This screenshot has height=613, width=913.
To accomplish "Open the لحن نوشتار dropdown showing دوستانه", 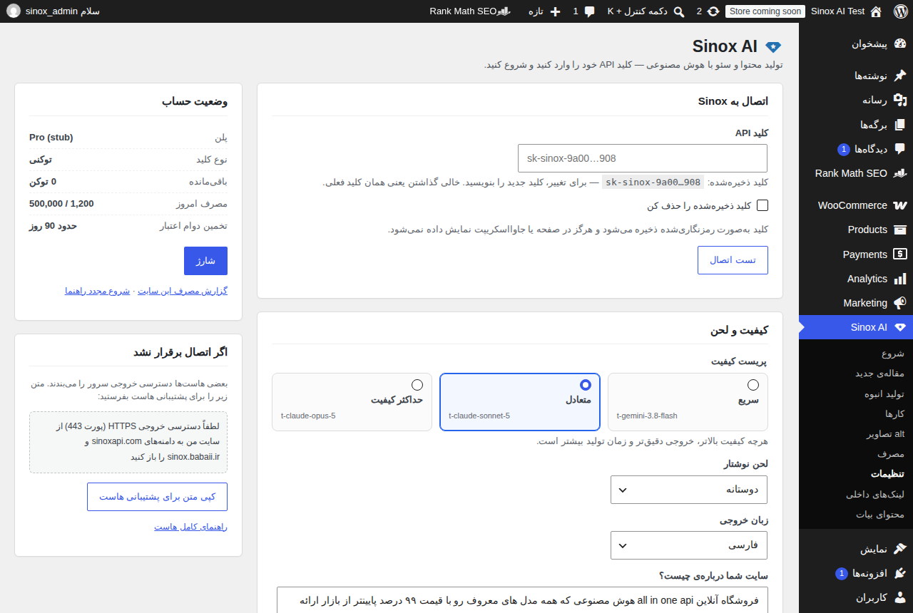I will coord(689,490).
